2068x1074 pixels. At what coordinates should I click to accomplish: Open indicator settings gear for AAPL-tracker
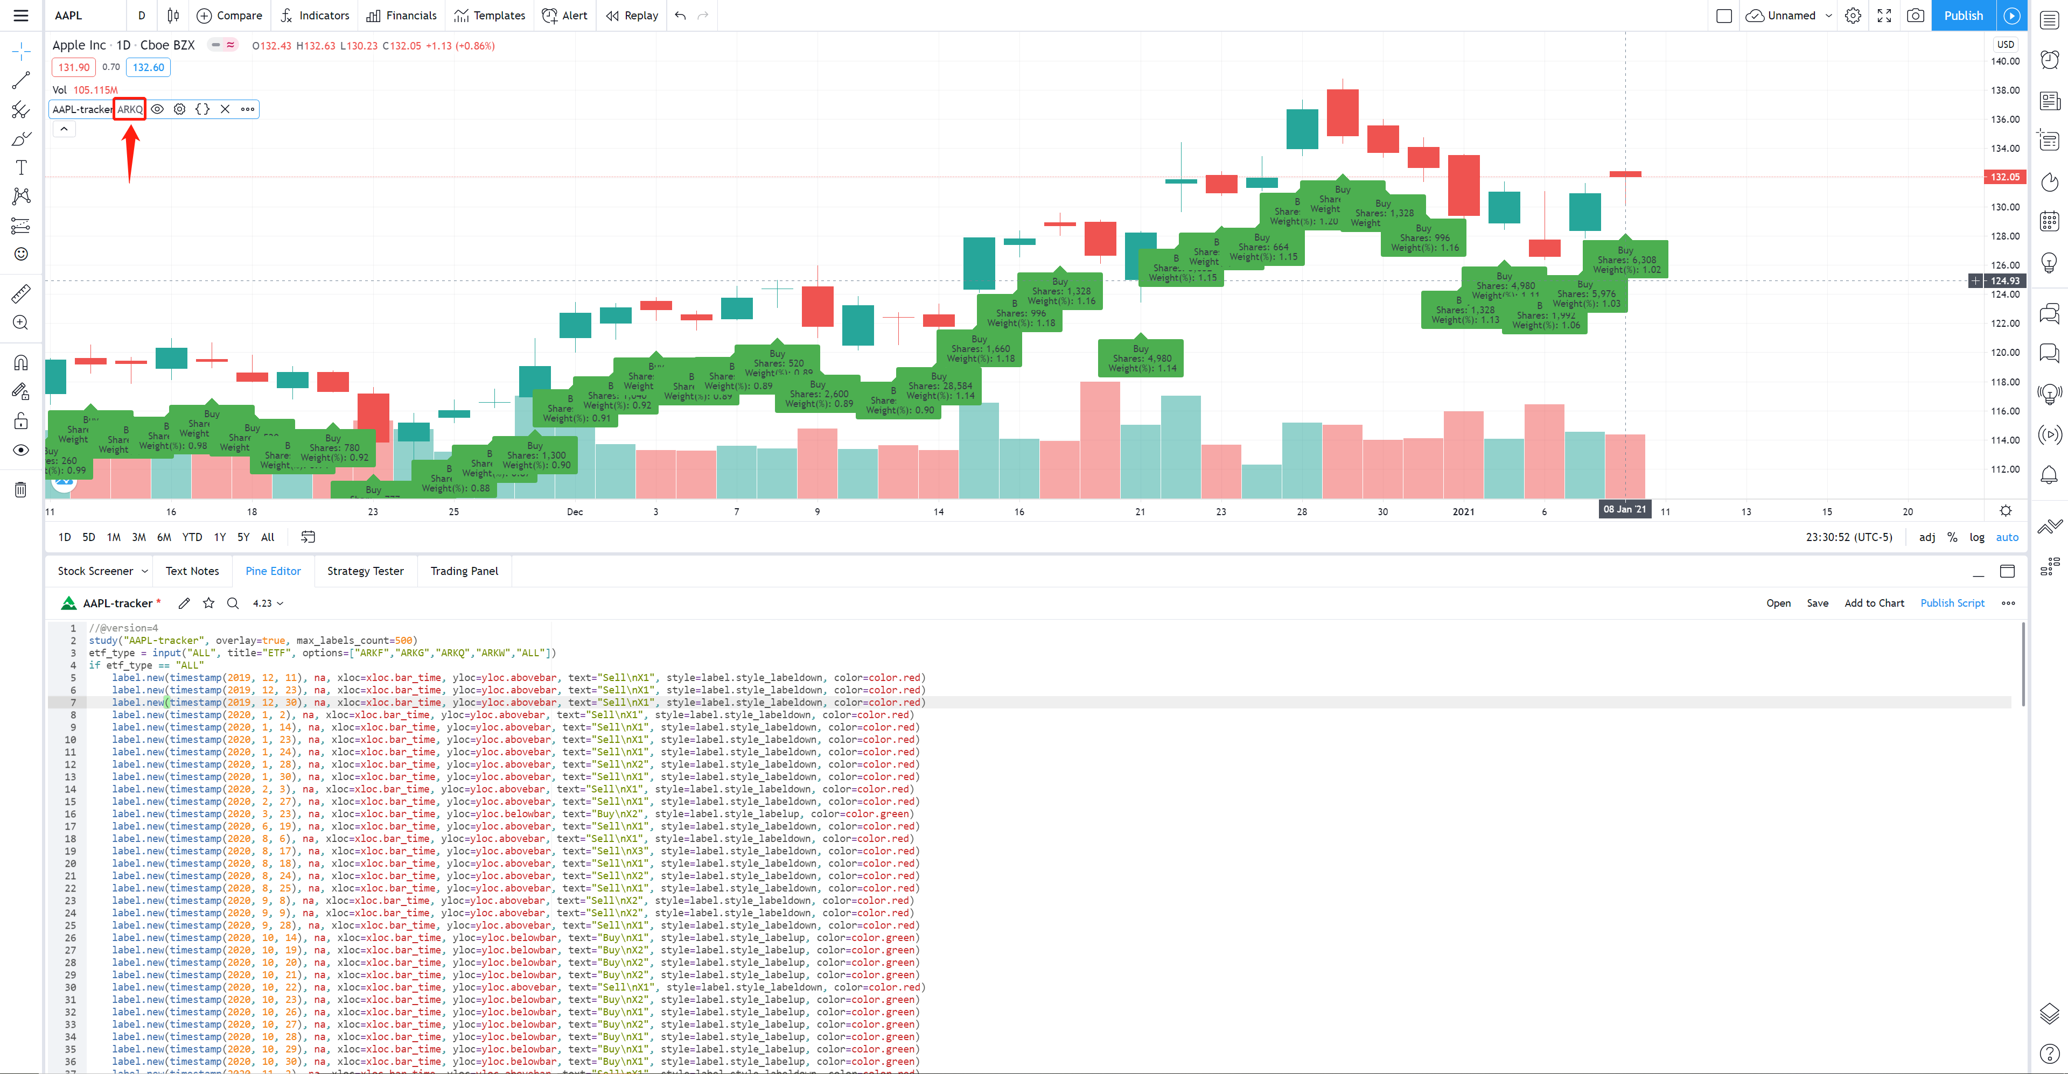click(x=180, y=109)
